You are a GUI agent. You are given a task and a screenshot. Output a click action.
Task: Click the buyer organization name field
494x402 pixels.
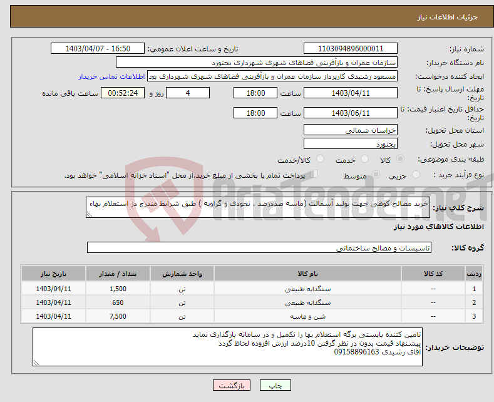[257, 63]
